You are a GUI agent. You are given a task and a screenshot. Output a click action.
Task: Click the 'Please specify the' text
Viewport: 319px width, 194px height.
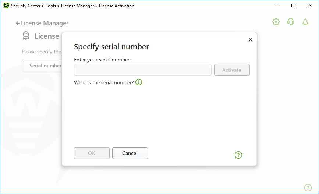(x=42, y=52)
